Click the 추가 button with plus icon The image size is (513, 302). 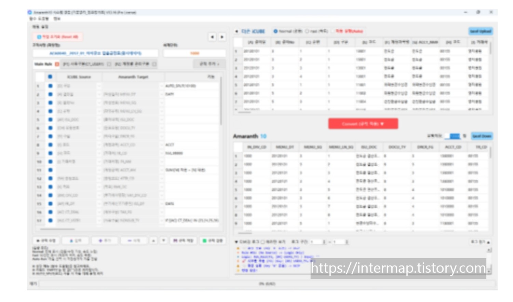(105, 241)
